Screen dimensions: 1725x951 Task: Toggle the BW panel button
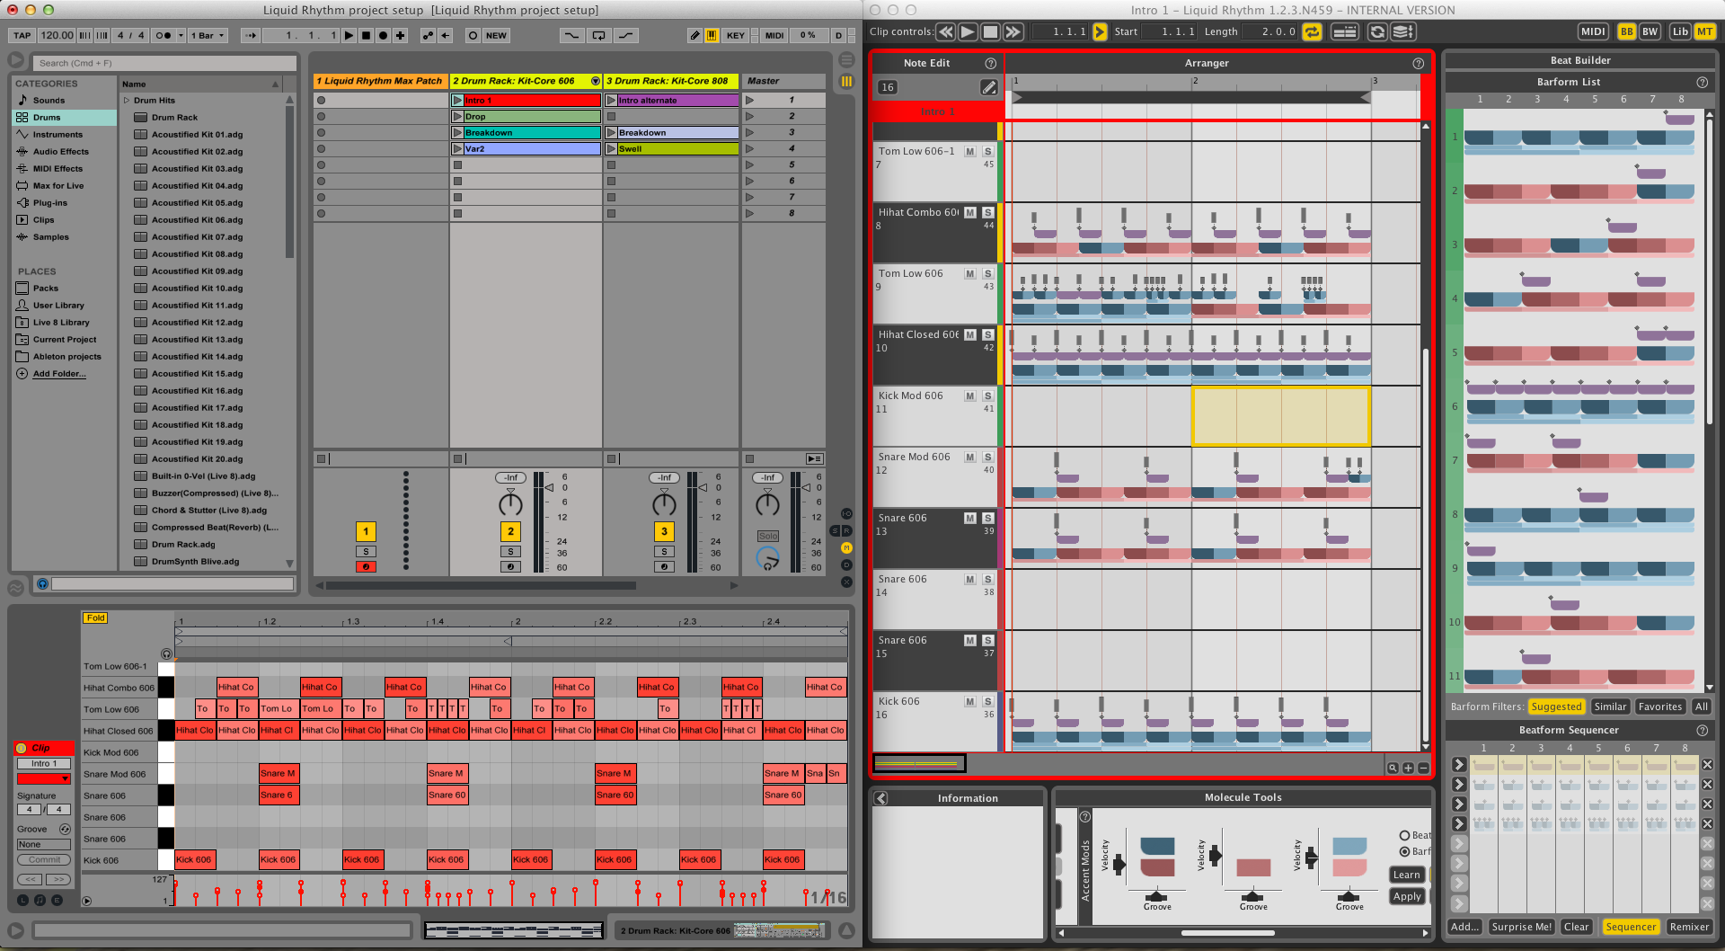1650,31
